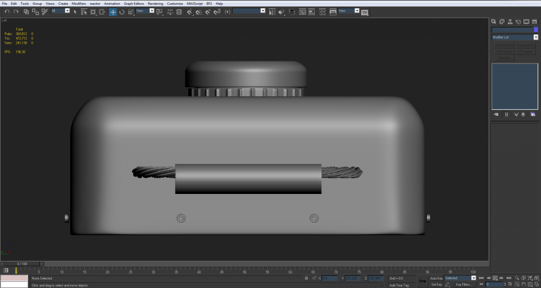Click the blue object color swatch
The image size is (541, 288).
tap(536, 30)
